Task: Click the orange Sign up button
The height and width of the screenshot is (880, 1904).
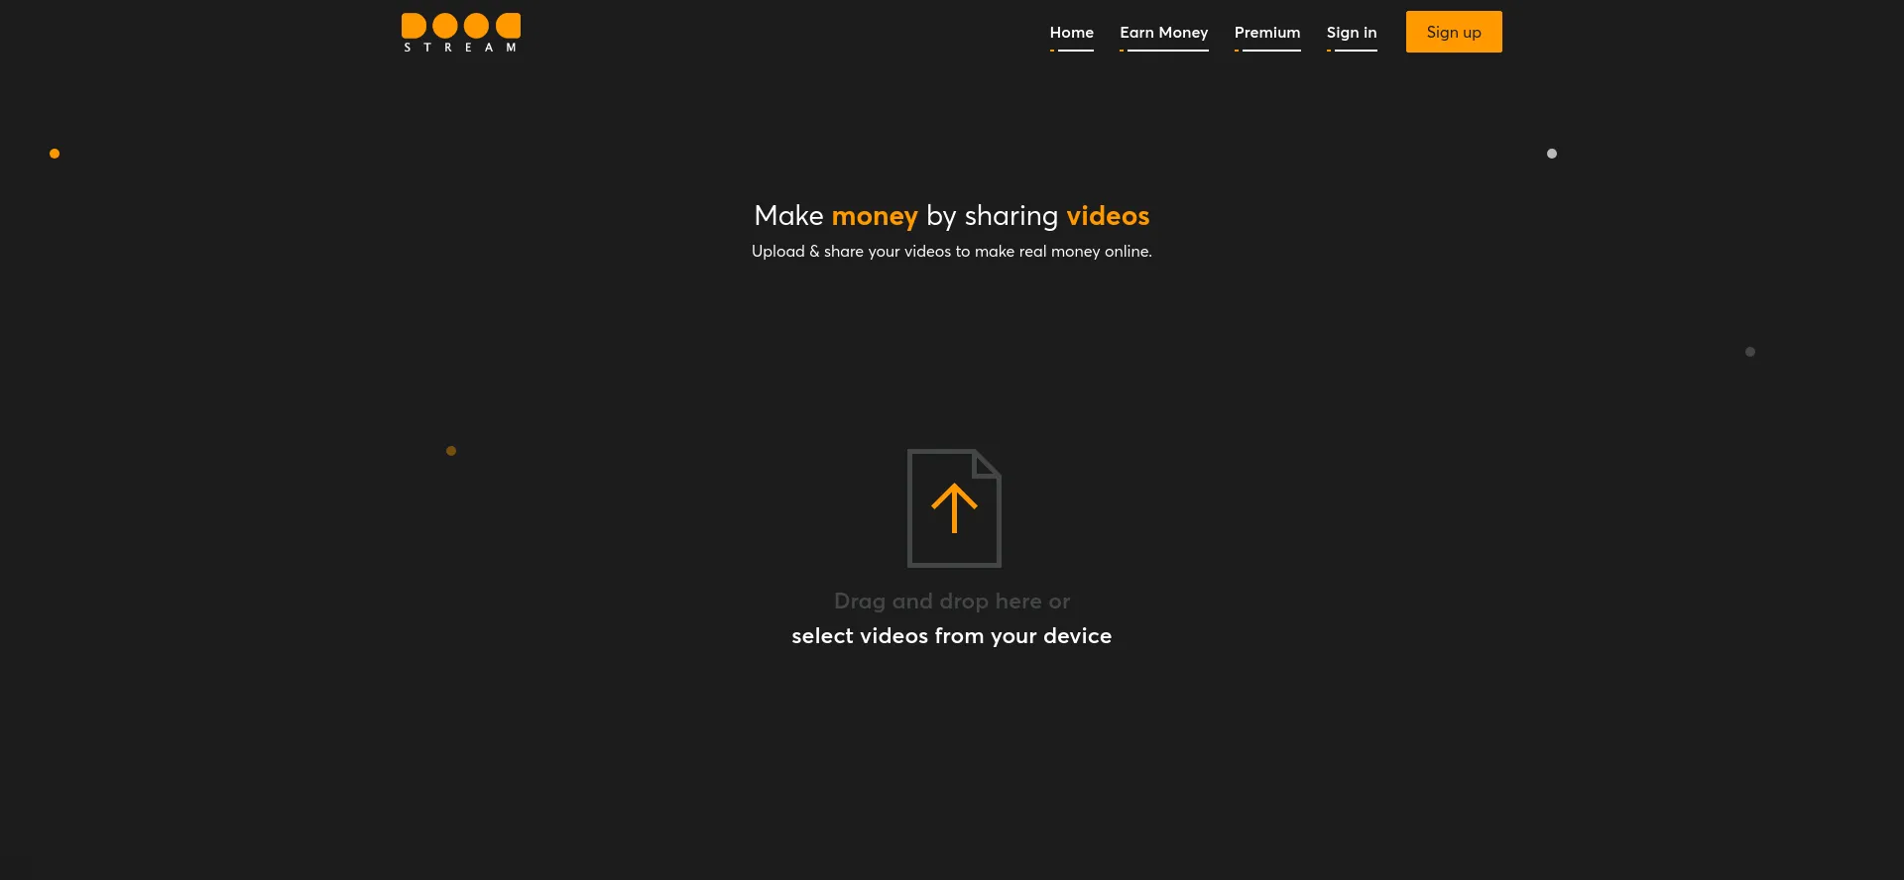Action: pos(1454,32)
